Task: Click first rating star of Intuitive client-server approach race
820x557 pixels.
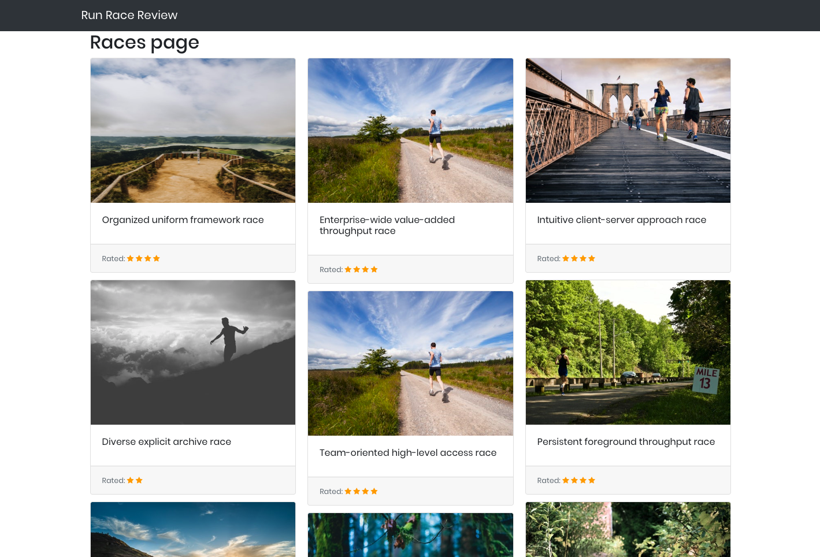Action: 566,258
